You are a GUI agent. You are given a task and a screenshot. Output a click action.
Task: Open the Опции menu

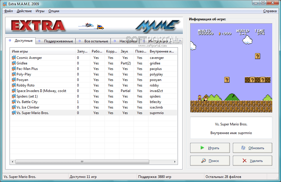pos(54,11)
